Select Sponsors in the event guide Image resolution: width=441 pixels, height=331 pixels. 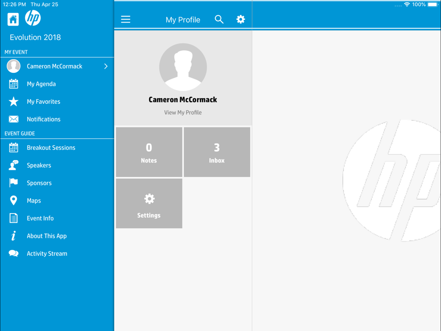point(57,183)
